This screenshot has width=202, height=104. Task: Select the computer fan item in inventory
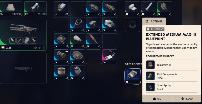(x=61, y=41)
